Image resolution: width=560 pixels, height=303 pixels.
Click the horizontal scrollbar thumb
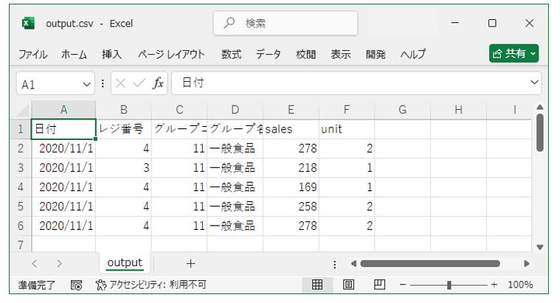(x=430, y=264)
